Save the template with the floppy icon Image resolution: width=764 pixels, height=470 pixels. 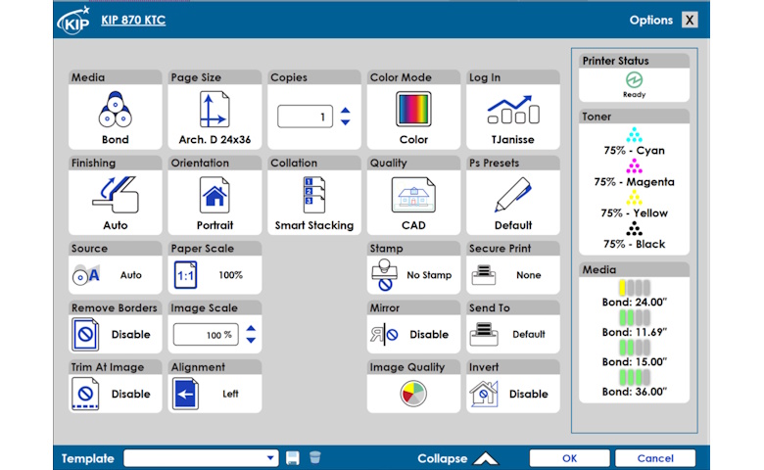coord(292,458)
